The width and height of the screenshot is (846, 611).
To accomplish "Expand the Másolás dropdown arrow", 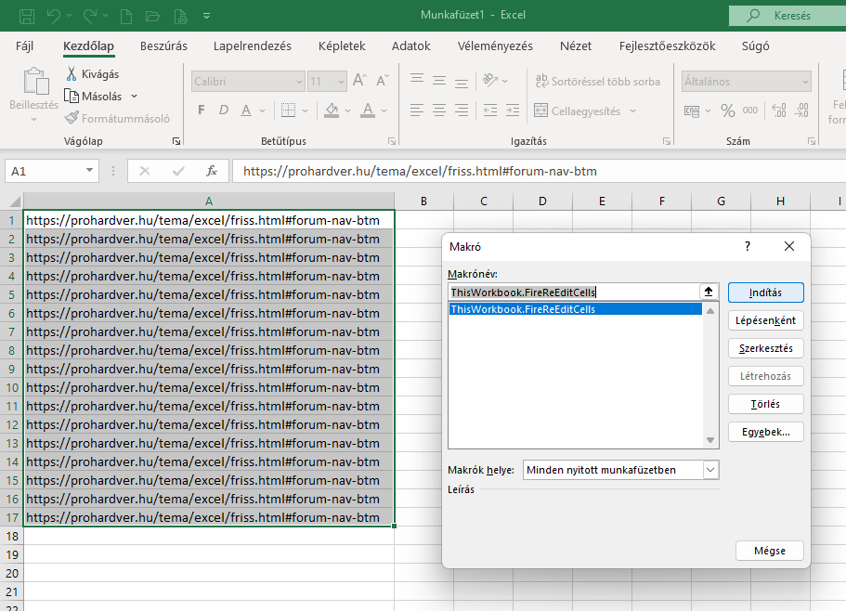I will [x=135, y=96].
